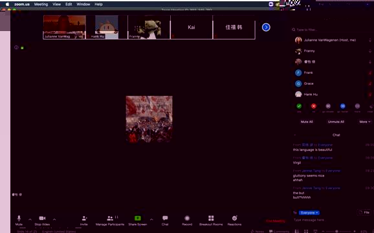Click the green Share Screen icon

click(138, 218)
